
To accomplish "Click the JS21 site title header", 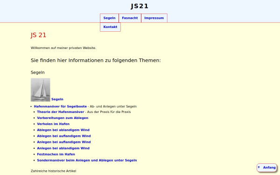I will (x=140, y=6).
